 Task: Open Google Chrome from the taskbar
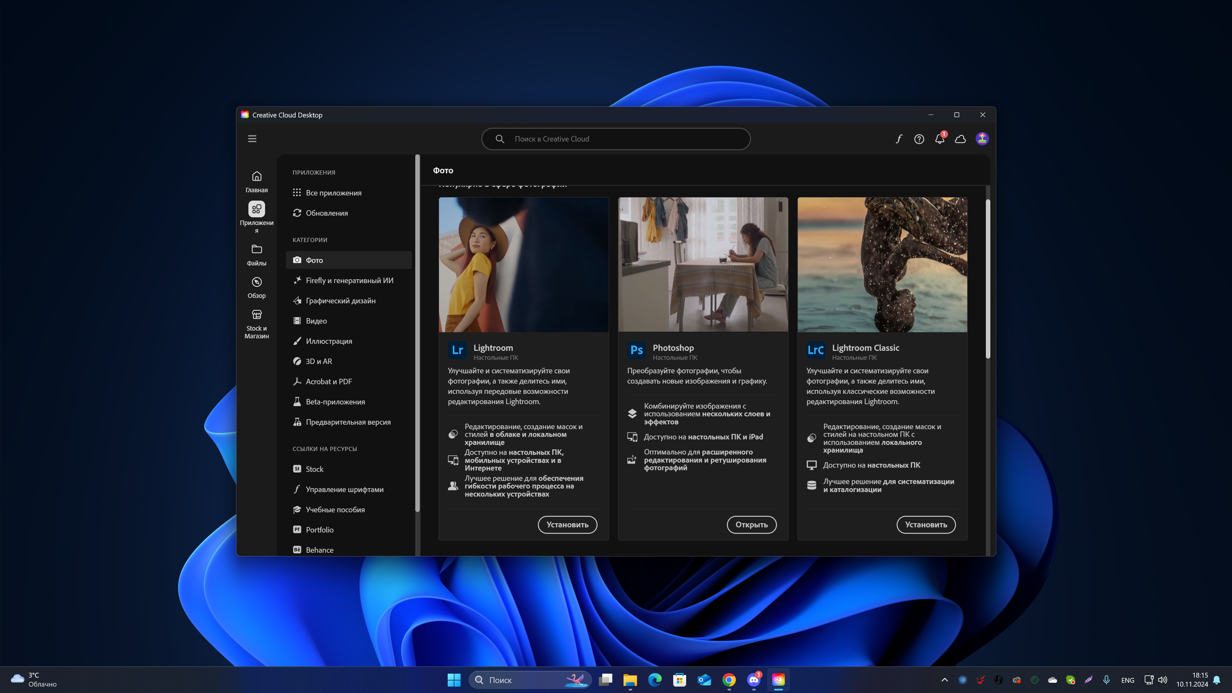click(729, 680)
